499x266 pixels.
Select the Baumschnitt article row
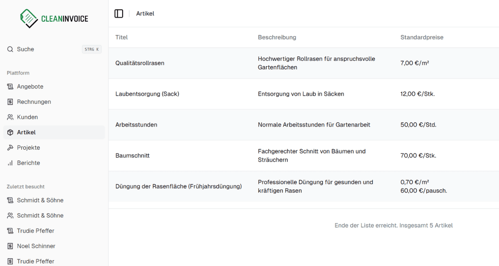pyautogui.click(x=304, y=155)
